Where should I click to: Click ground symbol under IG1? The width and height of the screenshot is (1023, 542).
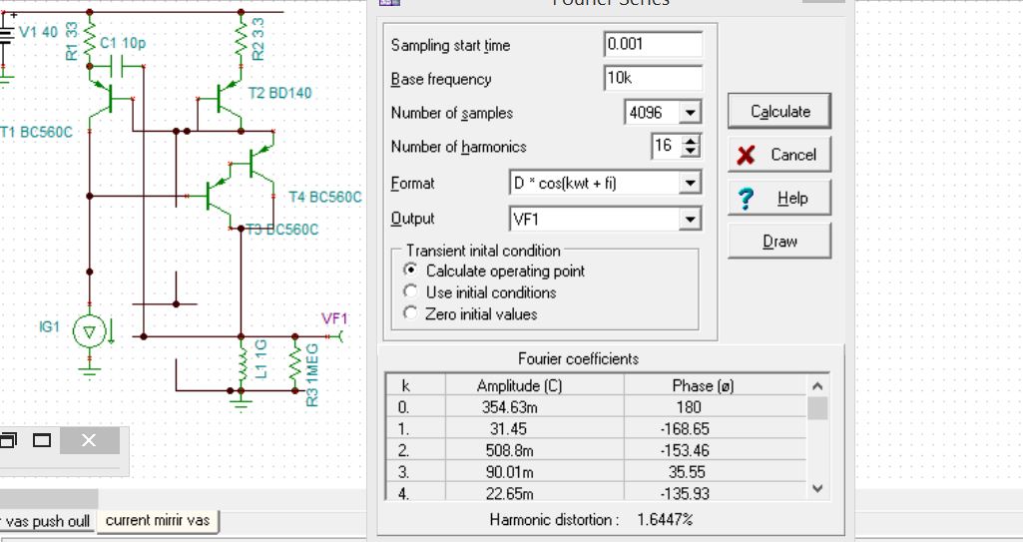pos(90,371)
